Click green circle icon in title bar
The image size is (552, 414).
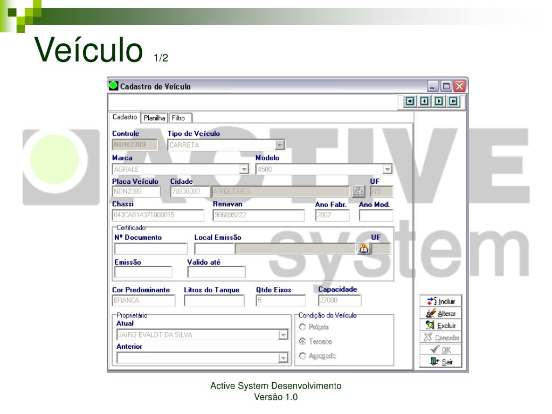coord(113,86)
